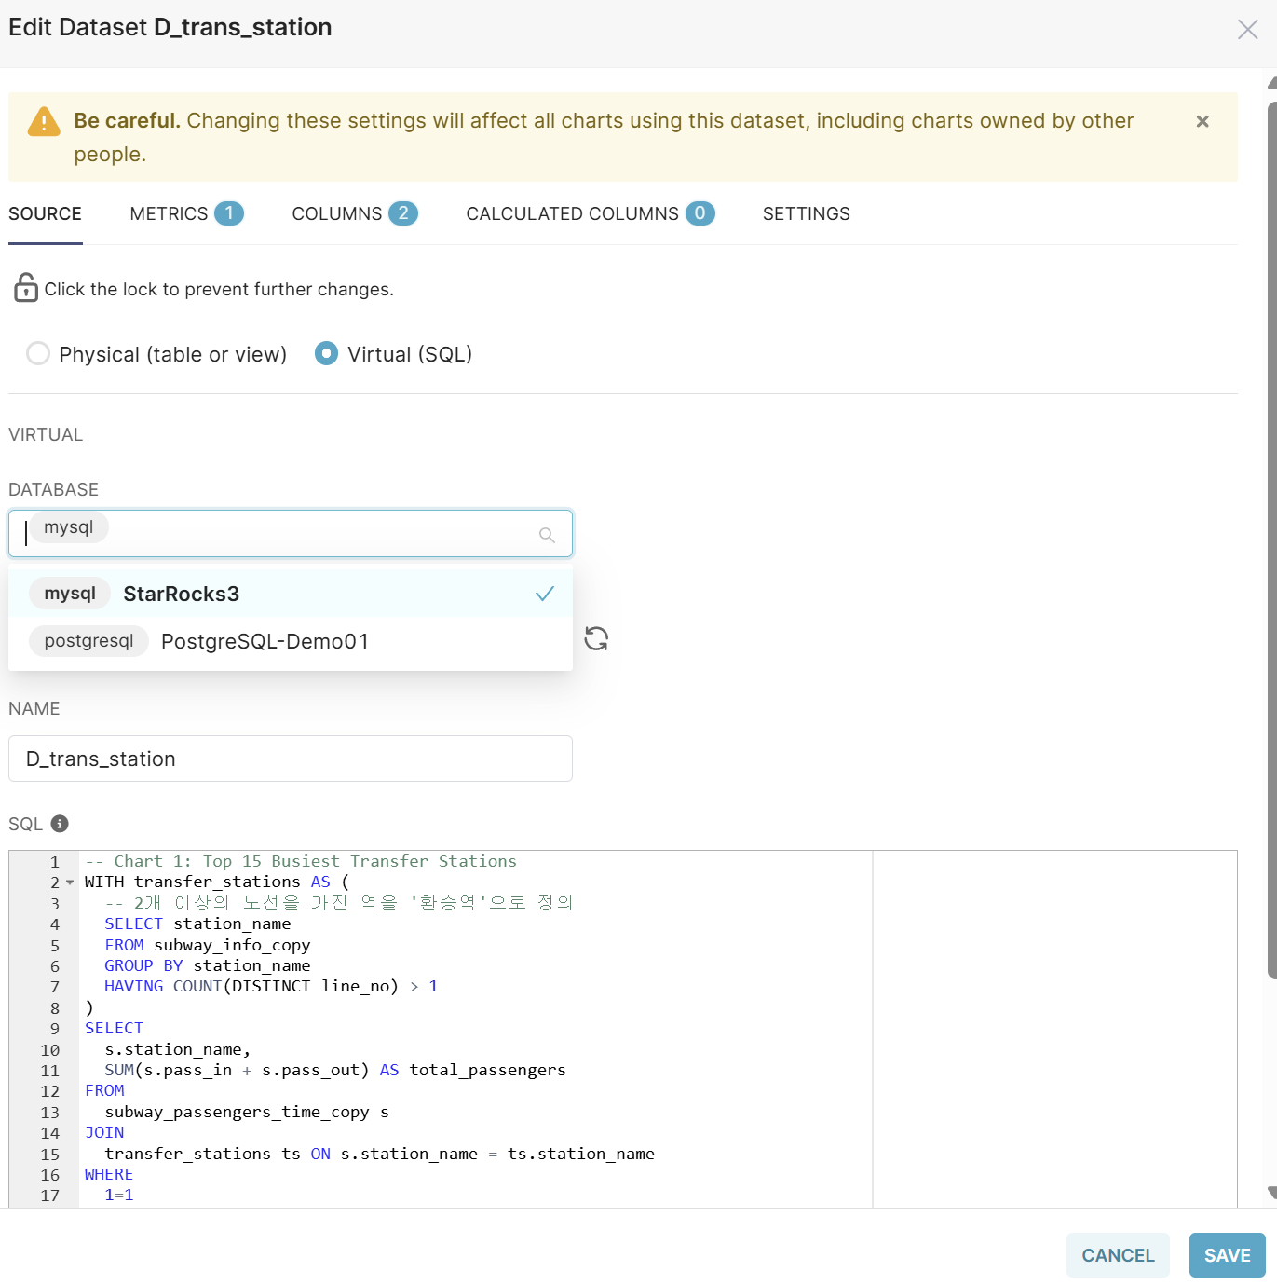Click the SQL info icon

coord(60,824)
